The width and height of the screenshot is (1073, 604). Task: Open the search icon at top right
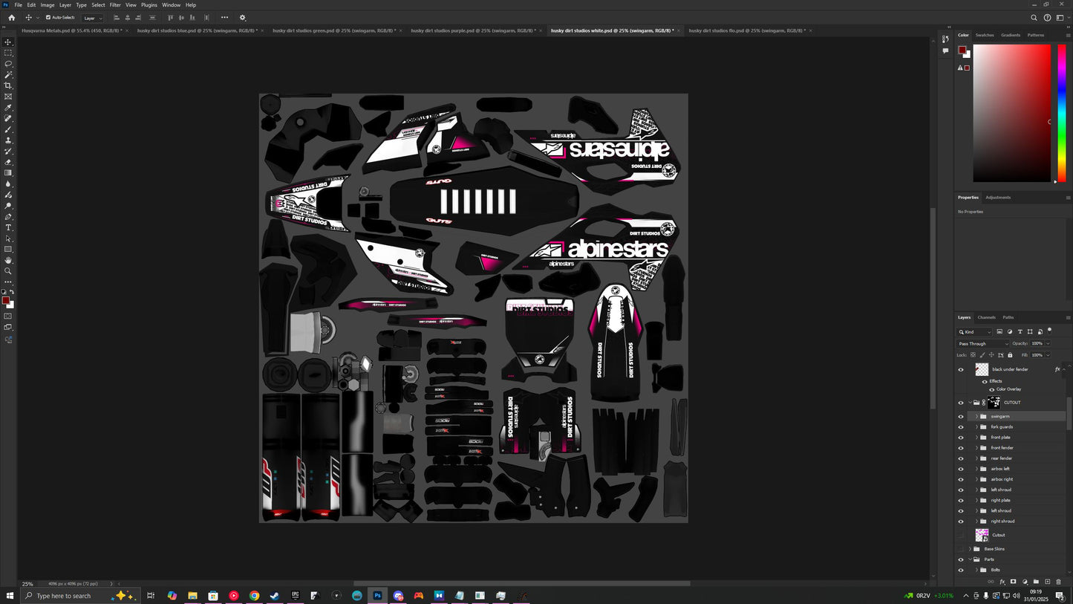tap(1034, 18)
